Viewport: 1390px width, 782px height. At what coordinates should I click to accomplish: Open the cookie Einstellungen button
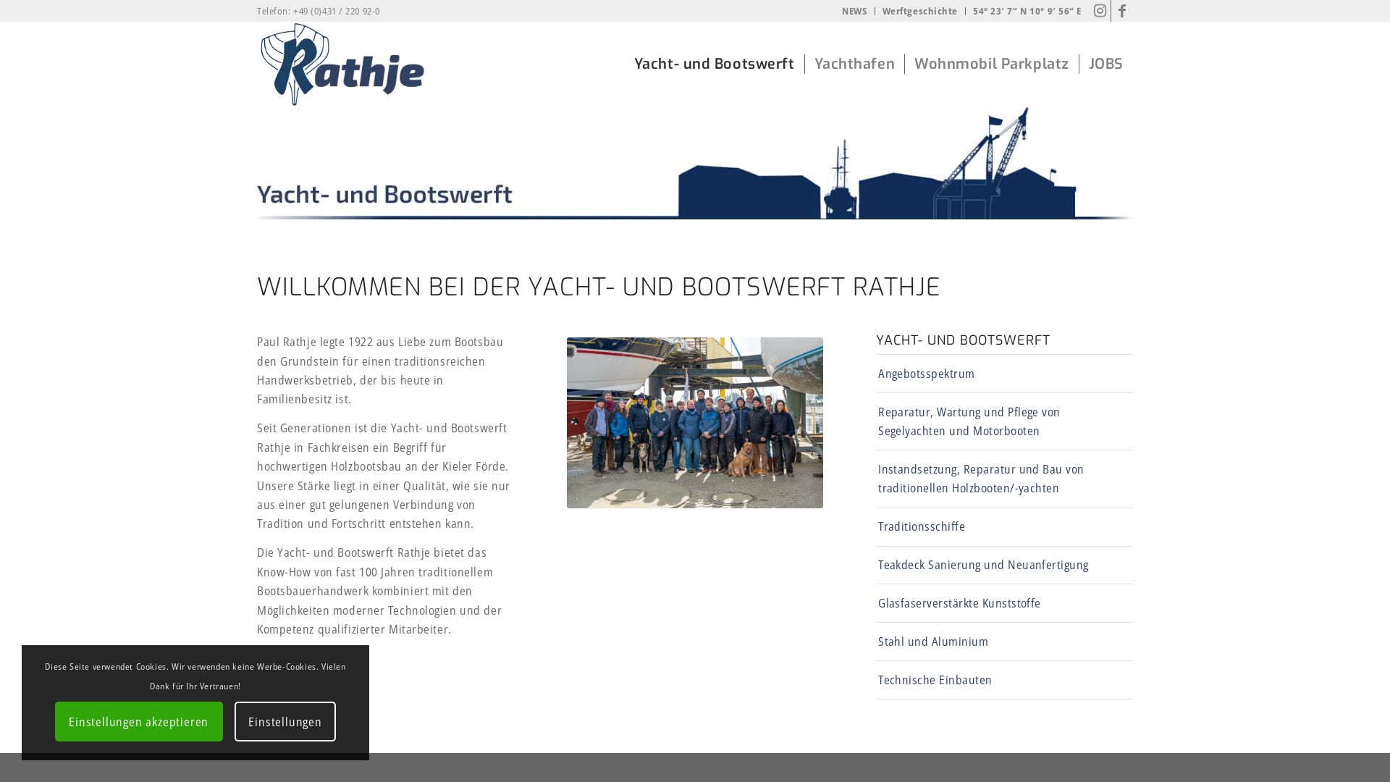[x=285, y=721]
